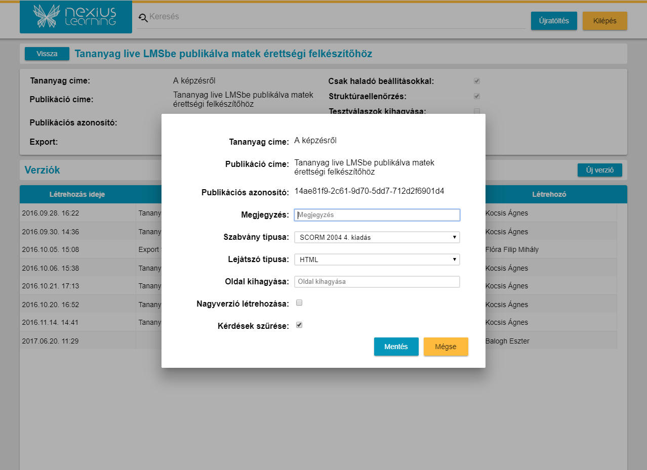Open the Szabvány típusa dropdown
Image resolution: width=647 pixels, height=470 pixels.
(377, 237)
